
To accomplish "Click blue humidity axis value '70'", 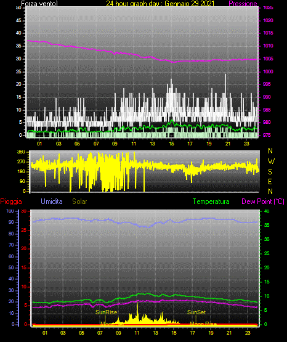I will [x=11, y=245].
